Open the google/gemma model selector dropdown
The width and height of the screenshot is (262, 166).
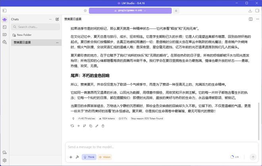(130, 11)
